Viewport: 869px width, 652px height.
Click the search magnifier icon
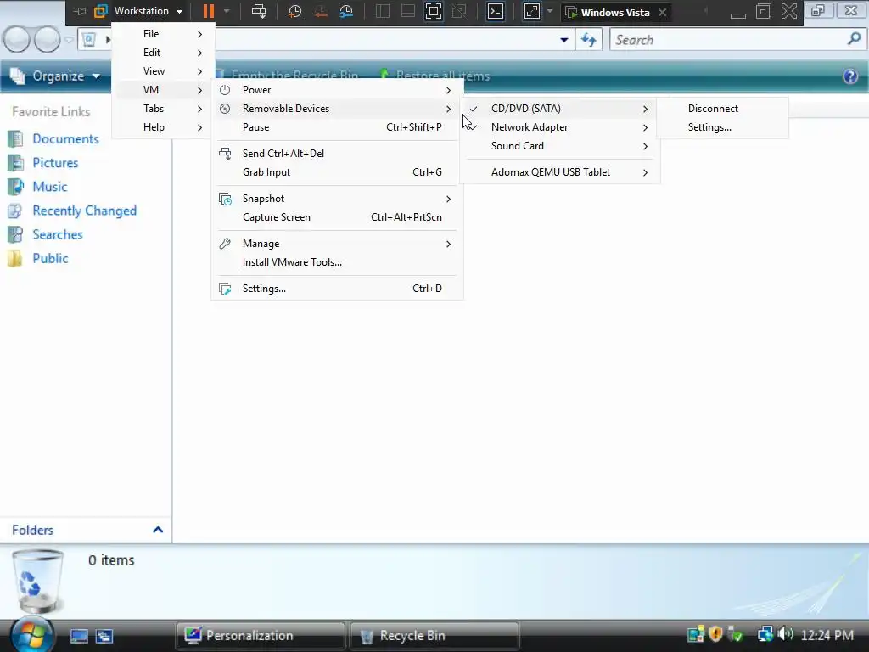[854, 39]
